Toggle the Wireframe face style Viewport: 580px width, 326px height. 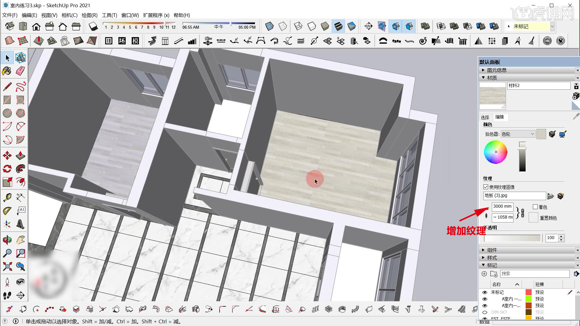pyautogui.click(x=298, y=26)
